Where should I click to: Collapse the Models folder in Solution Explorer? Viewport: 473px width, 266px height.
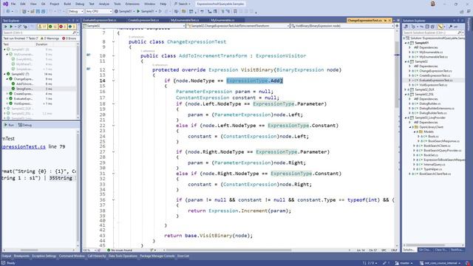pos(414,132)
